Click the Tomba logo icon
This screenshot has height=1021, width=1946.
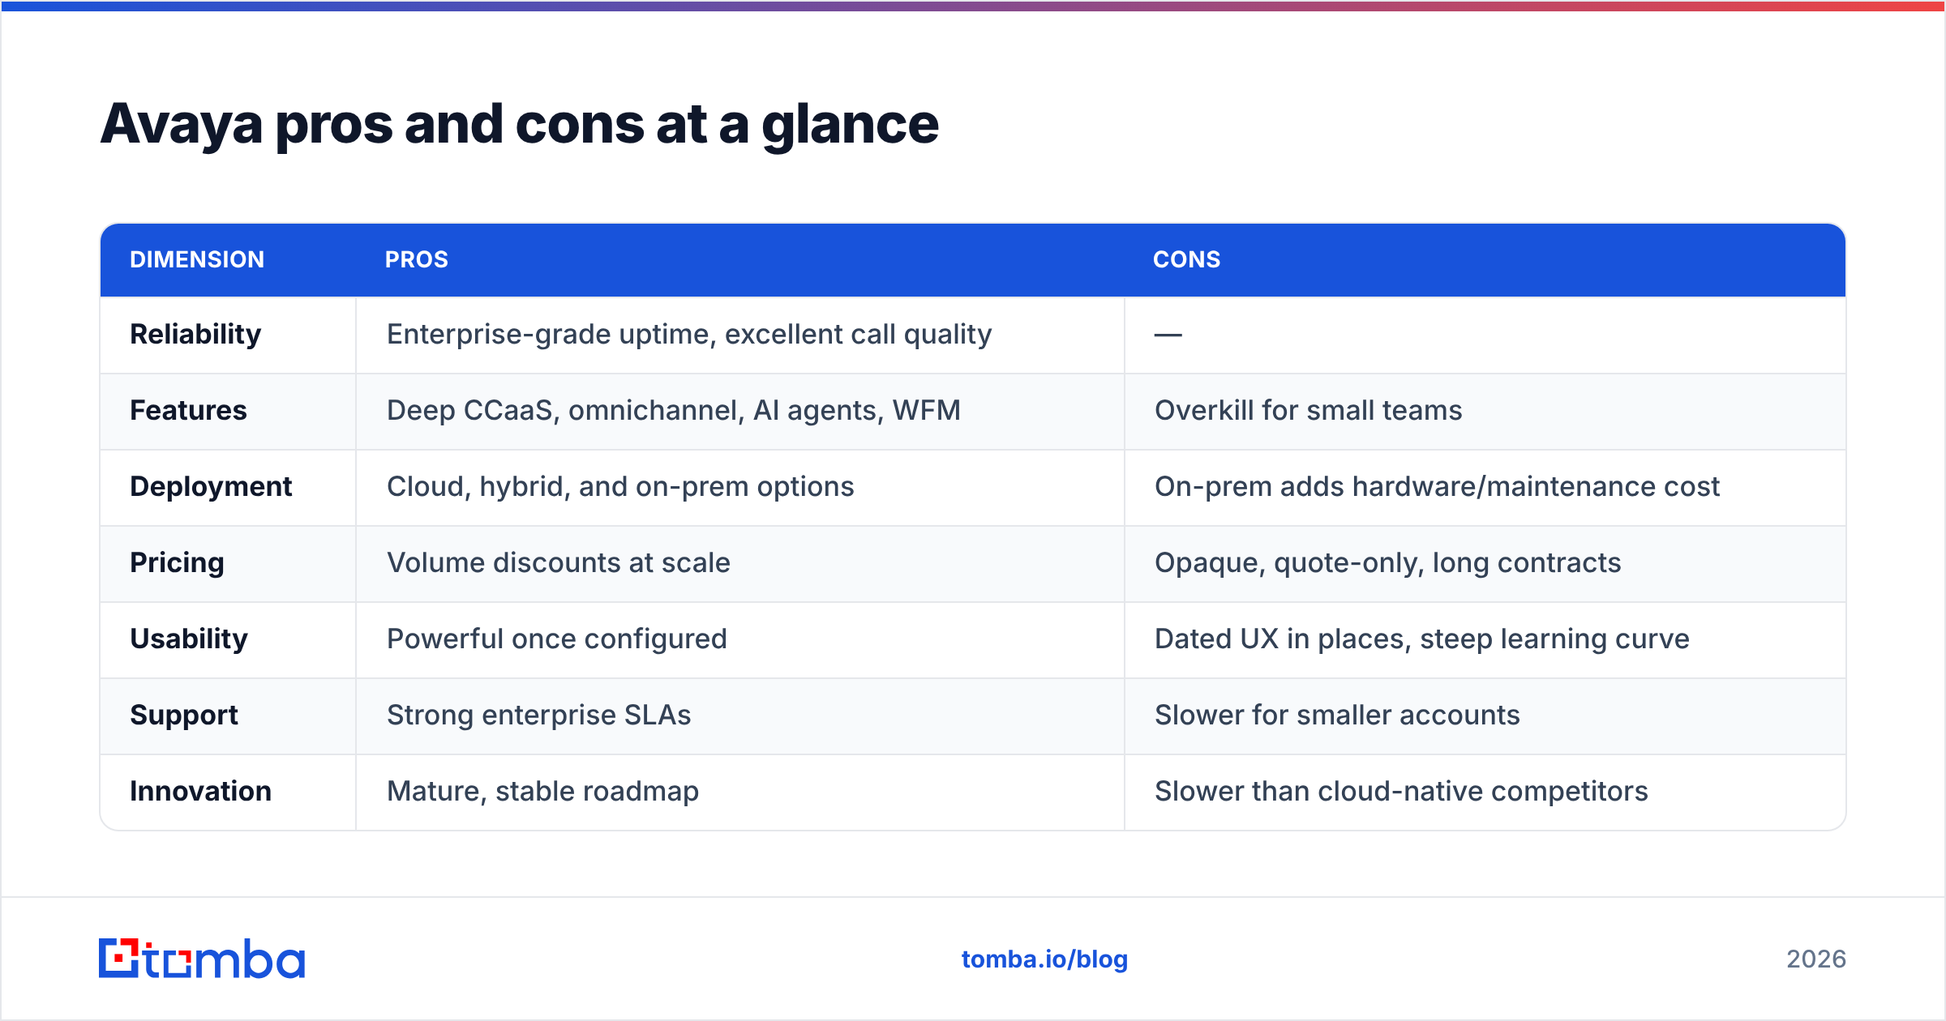tap(201, 959)
